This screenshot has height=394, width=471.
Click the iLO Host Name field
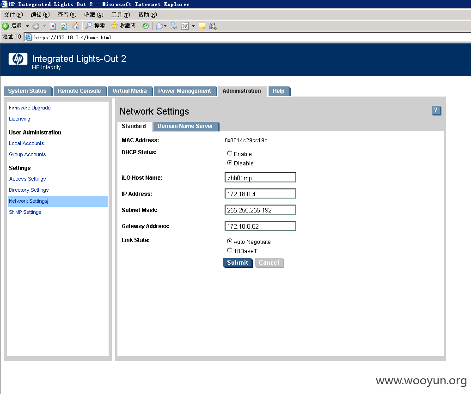click(260, 178)
